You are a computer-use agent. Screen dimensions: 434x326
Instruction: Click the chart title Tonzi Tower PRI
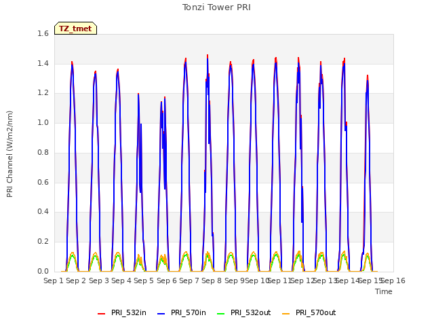point(216,7)
